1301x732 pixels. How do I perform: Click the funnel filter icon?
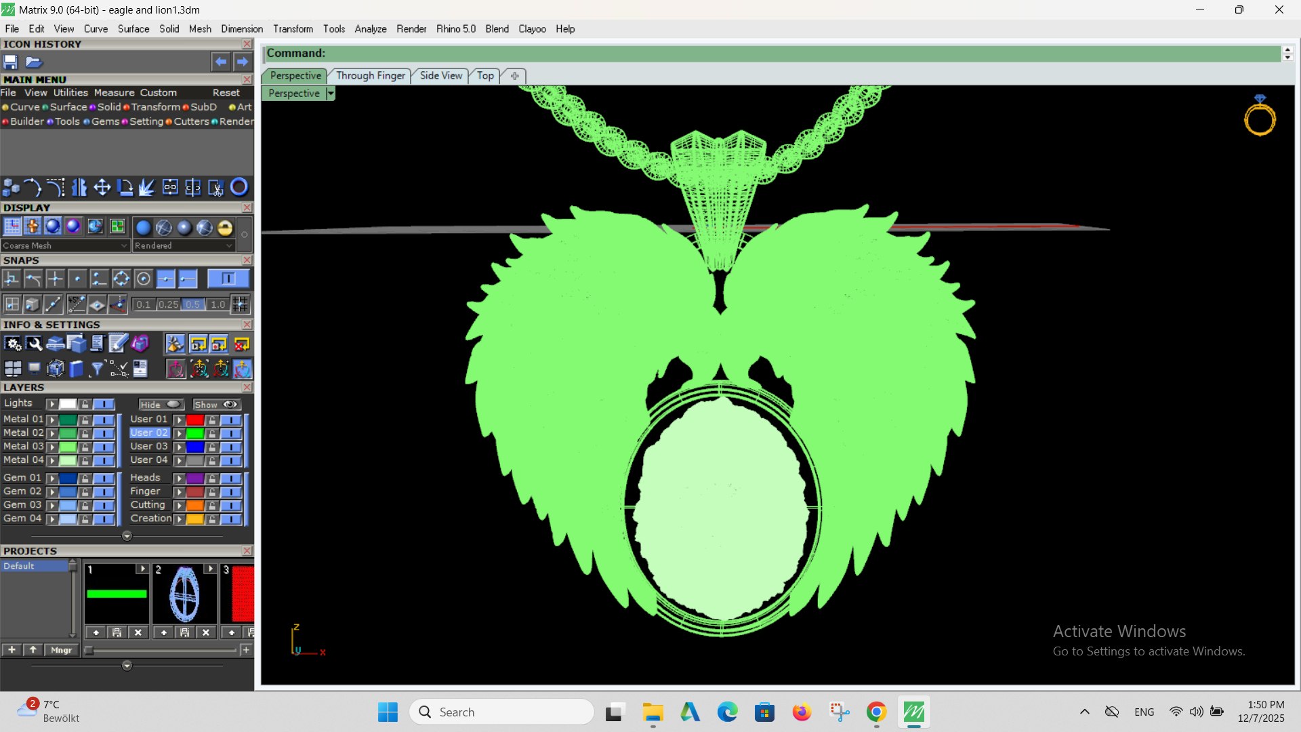97,369
